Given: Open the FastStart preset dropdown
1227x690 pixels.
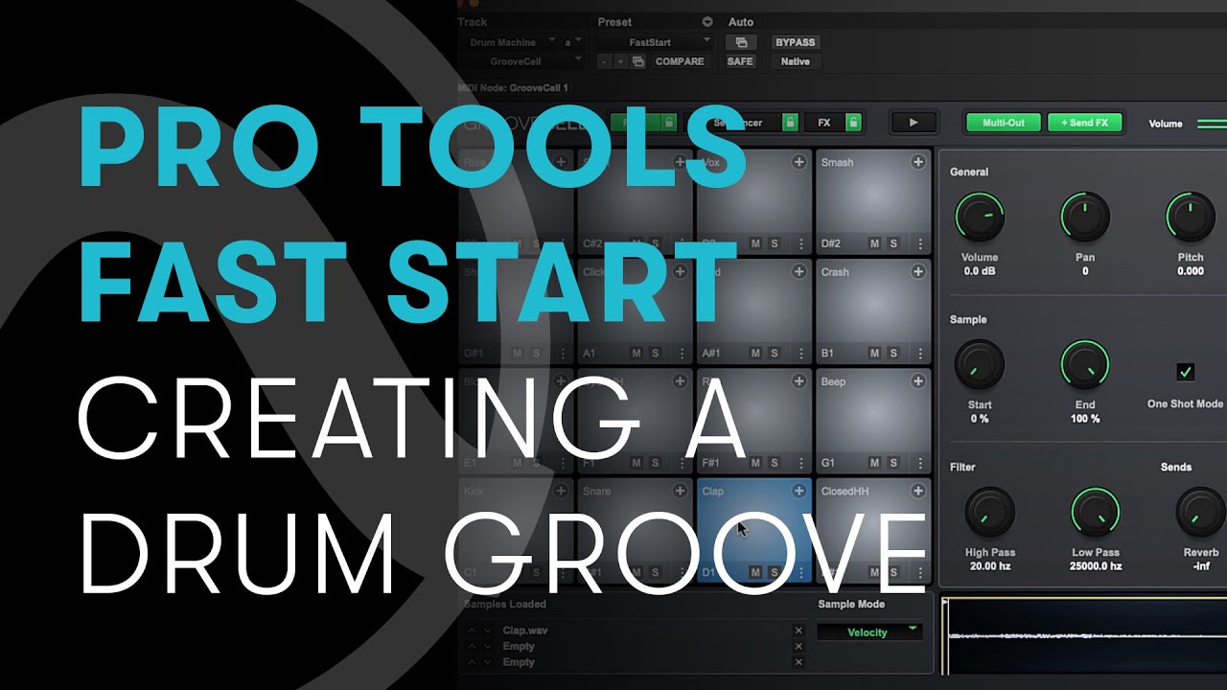Looking at the screenshot, I should pos(656,42).
